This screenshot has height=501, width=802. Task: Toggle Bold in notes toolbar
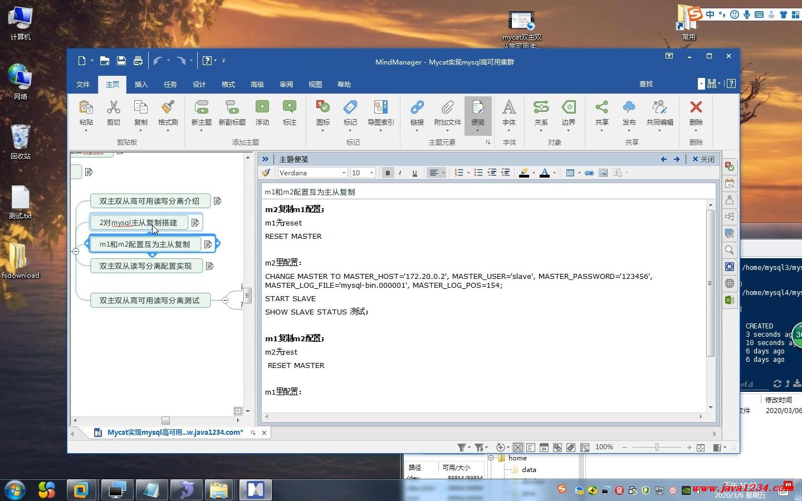[388, 173]
